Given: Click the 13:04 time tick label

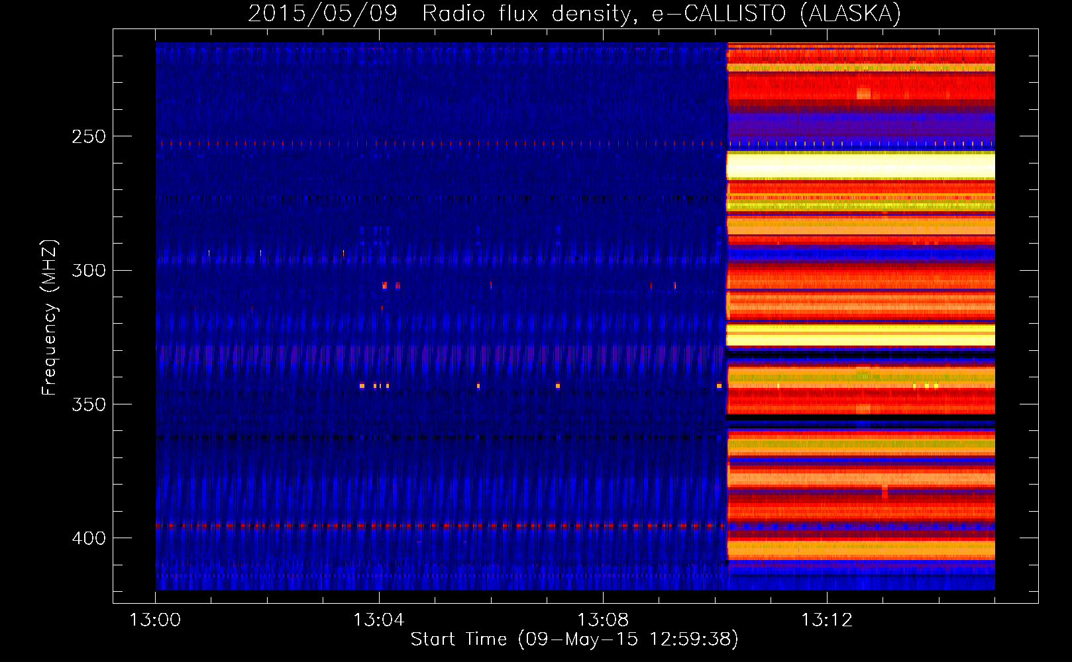Looking at the screenshot, I should point(379,620).
